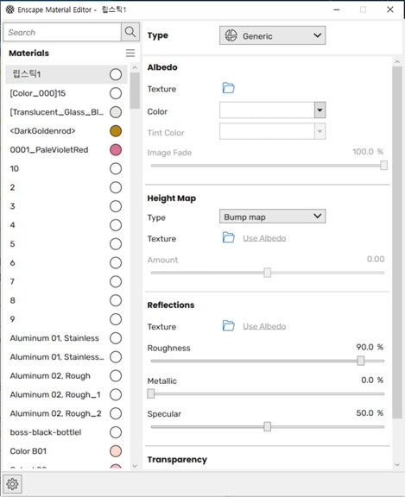Click the Color B01 preview swatch
The height and width of the screenshot is (497, 405).
116,451
